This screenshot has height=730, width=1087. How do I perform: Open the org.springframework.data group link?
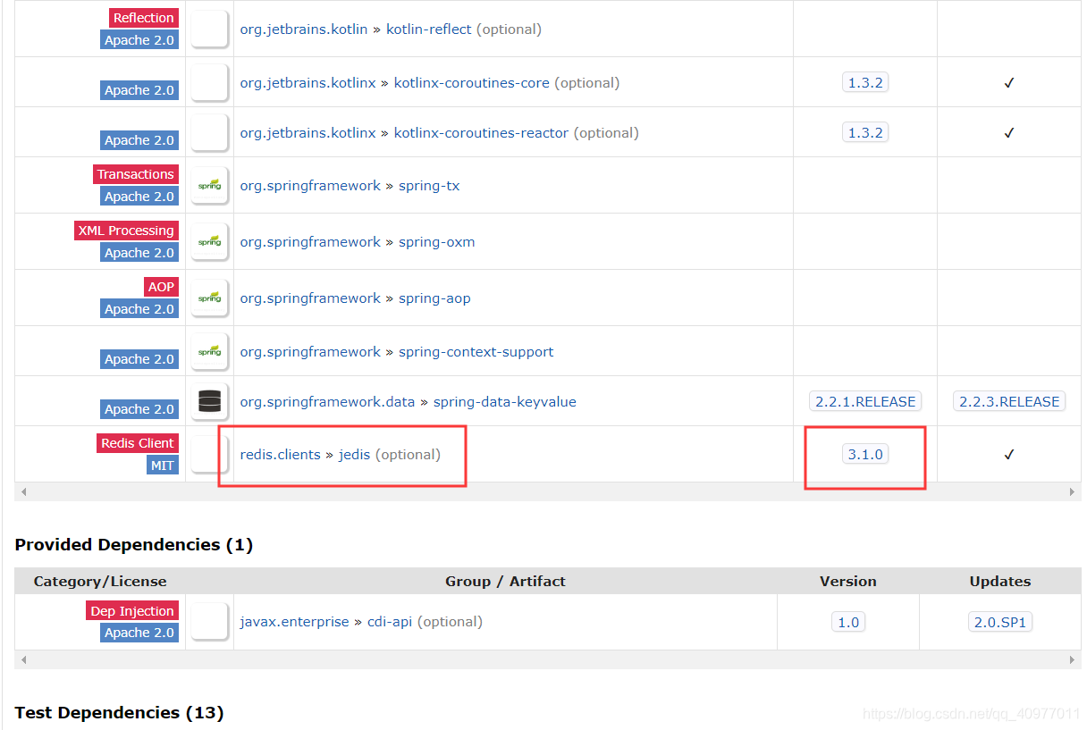[327, 401]
